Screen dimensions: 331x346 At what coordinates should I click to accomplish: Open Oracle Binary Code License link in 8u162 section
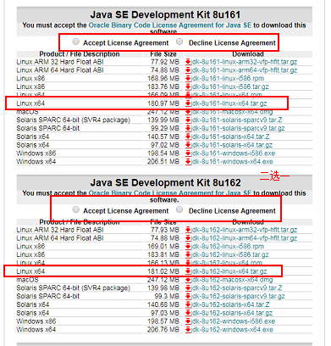tap(170, 193)
